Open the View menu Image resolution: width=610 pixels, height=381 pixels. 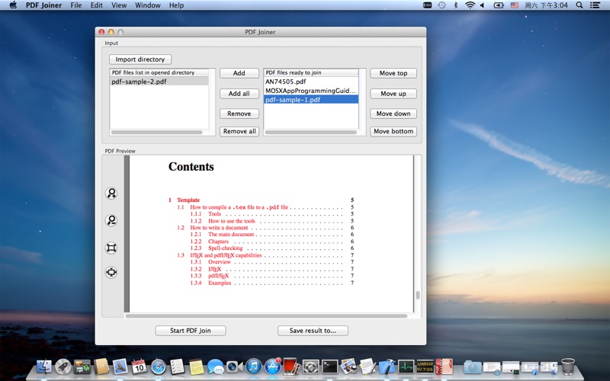[x=119, y=5]
